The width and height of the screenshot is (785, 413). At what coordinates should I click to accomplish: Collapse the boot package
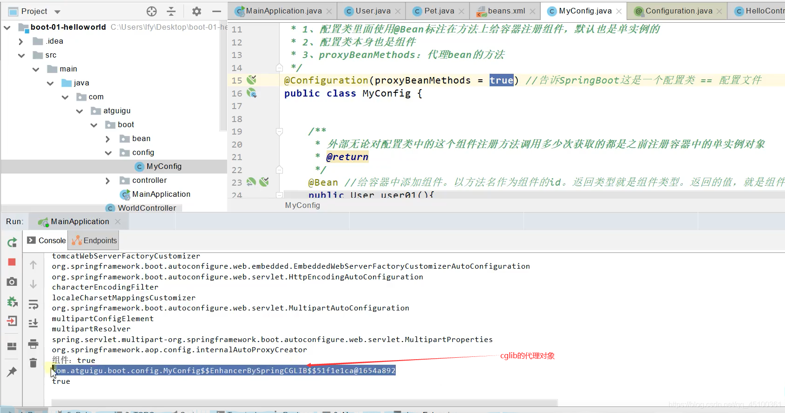click(x=94, y=125)
